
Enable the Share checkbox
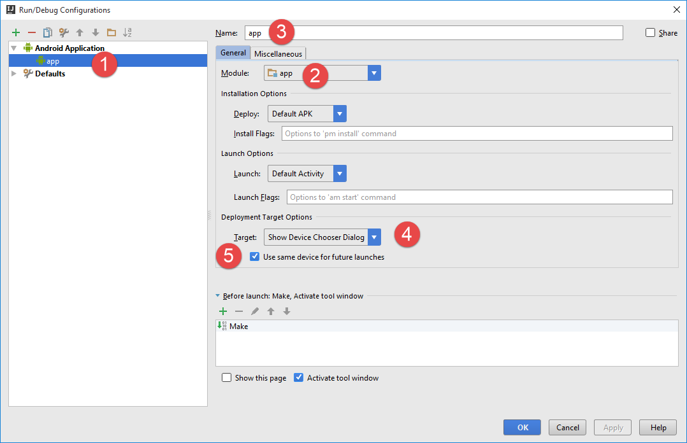point(650,33)
